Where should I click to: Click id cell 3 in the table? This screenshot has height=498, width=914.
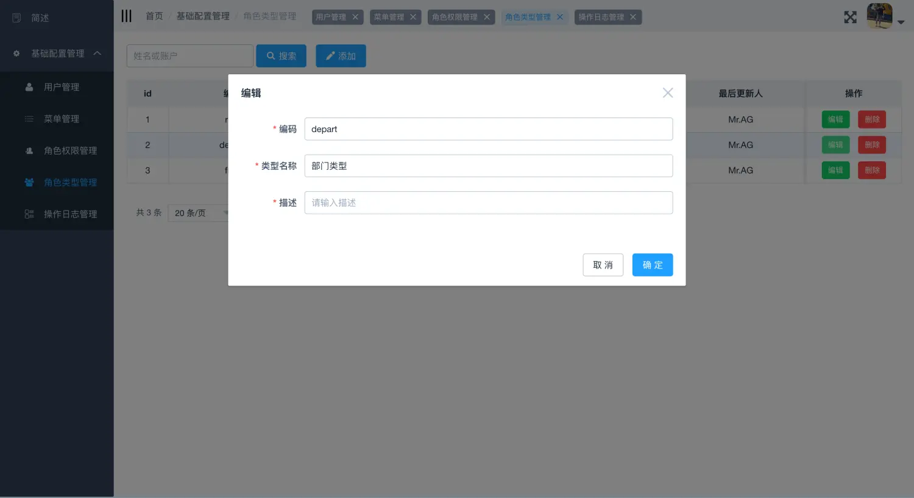click(x=147, y=170)
